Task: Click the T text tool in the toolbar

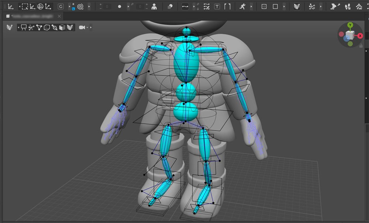Action: point(216,6)
